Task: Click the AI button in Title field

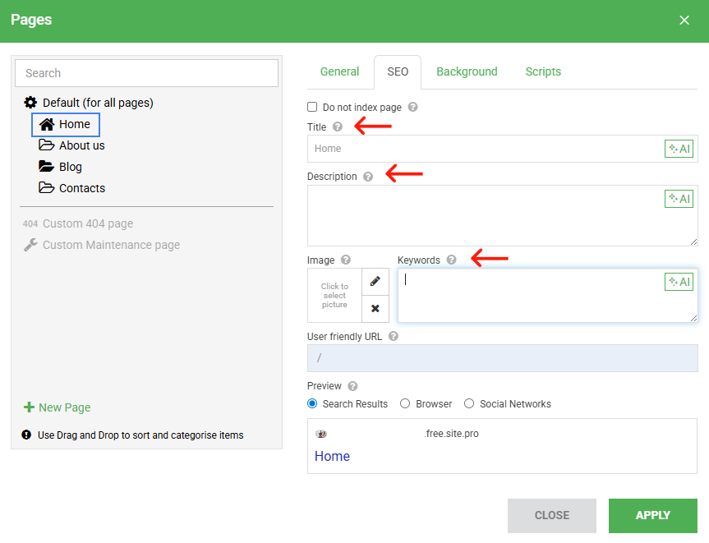Action: click(x=679, y=149)
